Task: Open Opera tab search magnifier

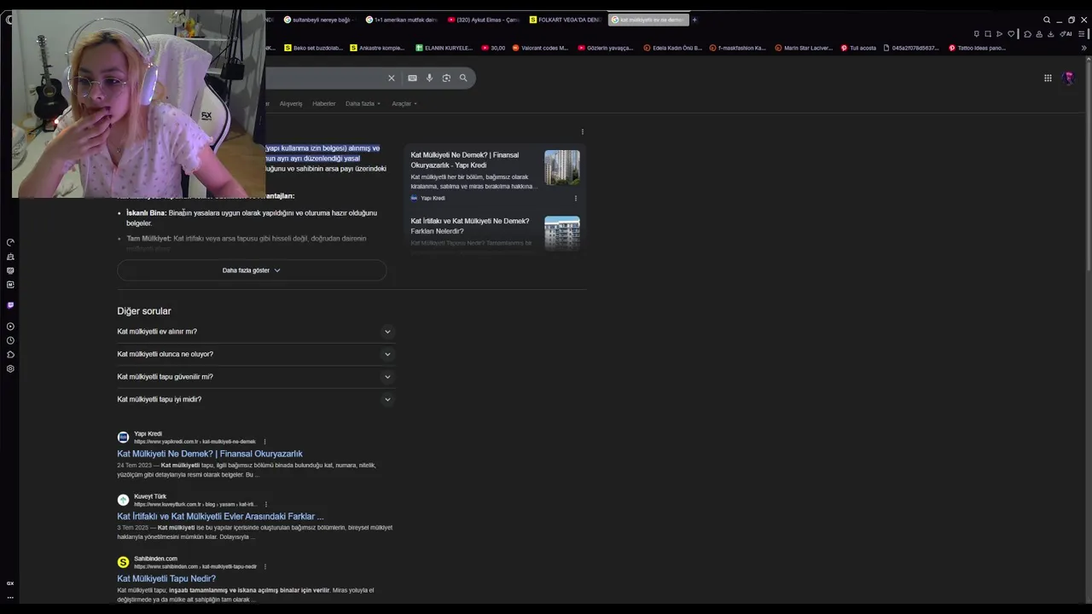Action: pos(1047,20)
